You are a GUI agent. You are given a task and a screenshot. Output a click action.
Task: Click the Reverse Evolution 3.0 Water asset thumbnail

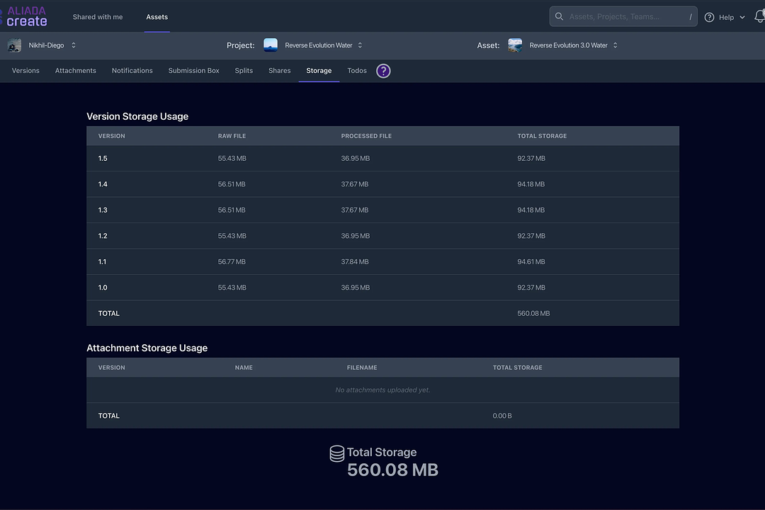(x=515, y=45)
